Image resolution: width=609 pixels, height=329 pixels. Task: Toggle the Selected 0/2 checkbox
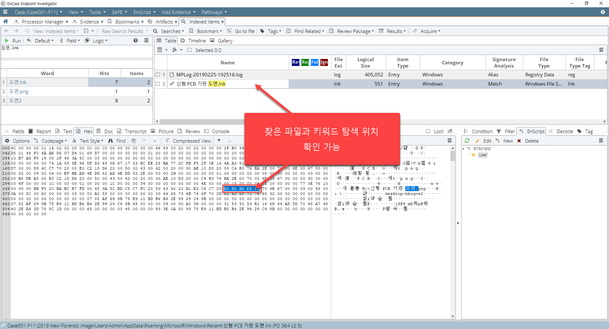tap(189, 50)
